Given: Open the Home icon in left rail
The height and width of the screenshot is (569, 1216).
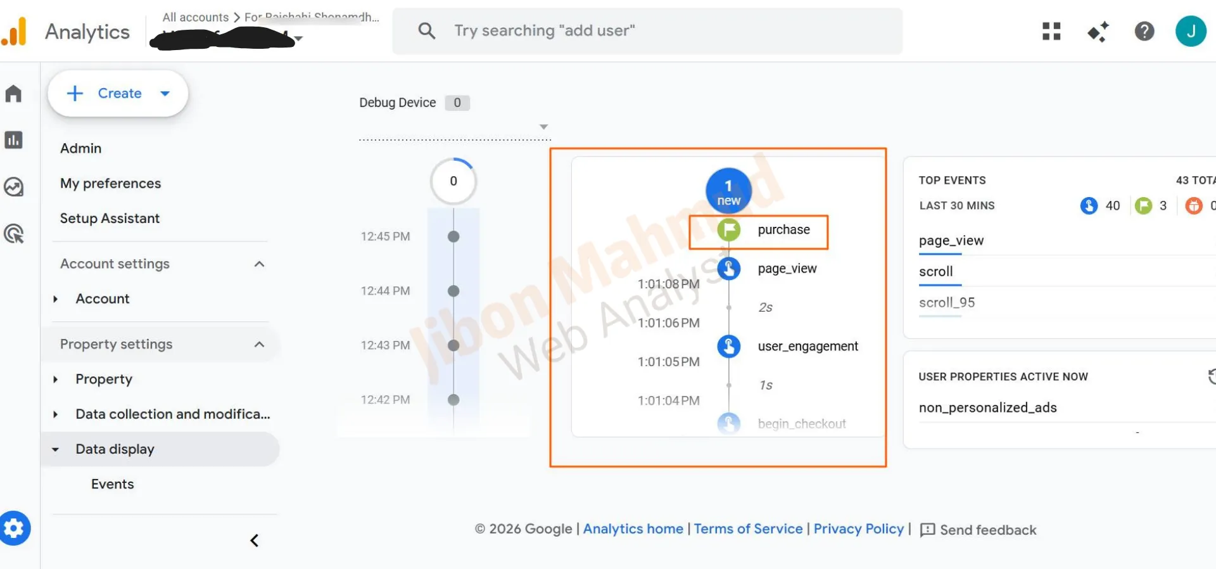Looking at the screenshot, I should pos(13,94).
